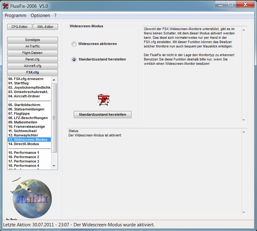Screen dimensions: 257x231
Task: Open the Optionen menu
Action: [40, 16]
